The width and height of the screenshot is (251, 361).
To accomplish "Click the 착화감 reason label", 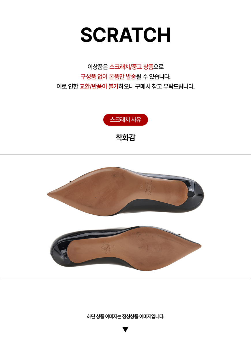I will tap(125, 137).
